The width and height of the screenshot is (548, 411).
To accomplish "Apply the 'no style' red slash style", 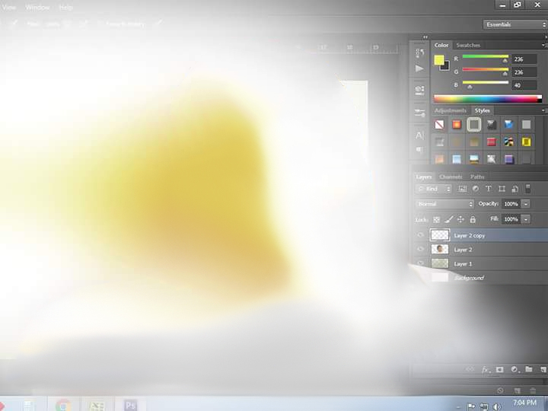I will pyautogui.click(x=439, y=124).
